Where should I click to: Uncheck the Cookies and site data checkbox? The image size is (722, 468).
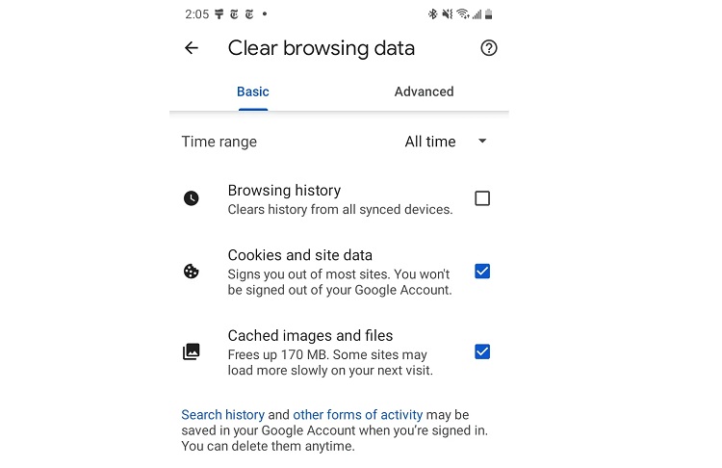click(482, 272)
